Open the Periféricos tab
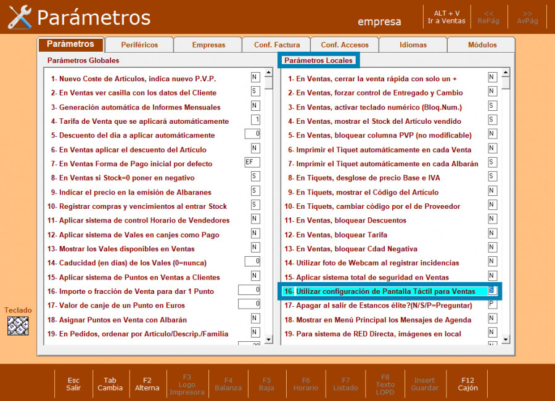Viewport: 555px width, 401px height. (139, 45)
